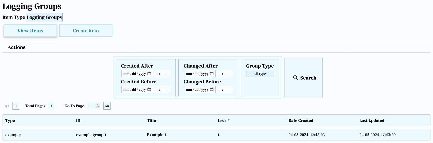Open calendar picker in Created After date field
Viewport: 433px width, 143px height.
coord(149,74)
